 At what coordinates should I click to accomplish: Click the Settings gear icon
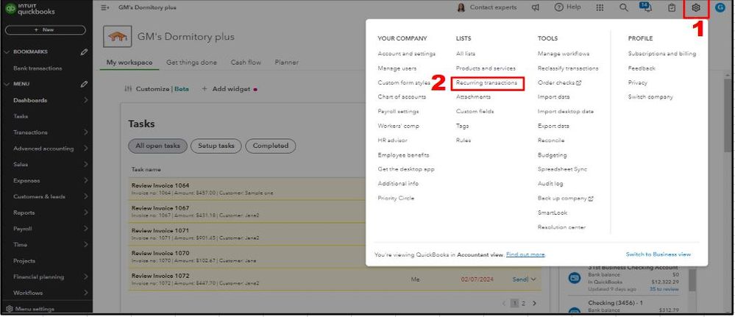[x=696, y=7]
